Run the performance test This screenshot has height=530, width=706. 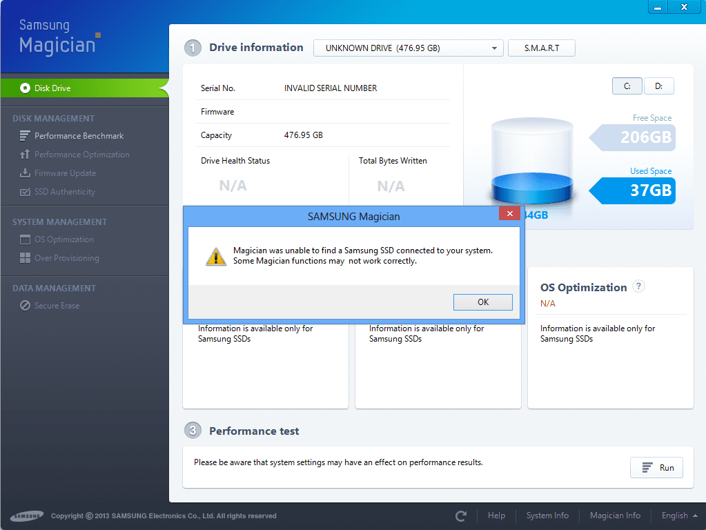(x=656, y=468)
